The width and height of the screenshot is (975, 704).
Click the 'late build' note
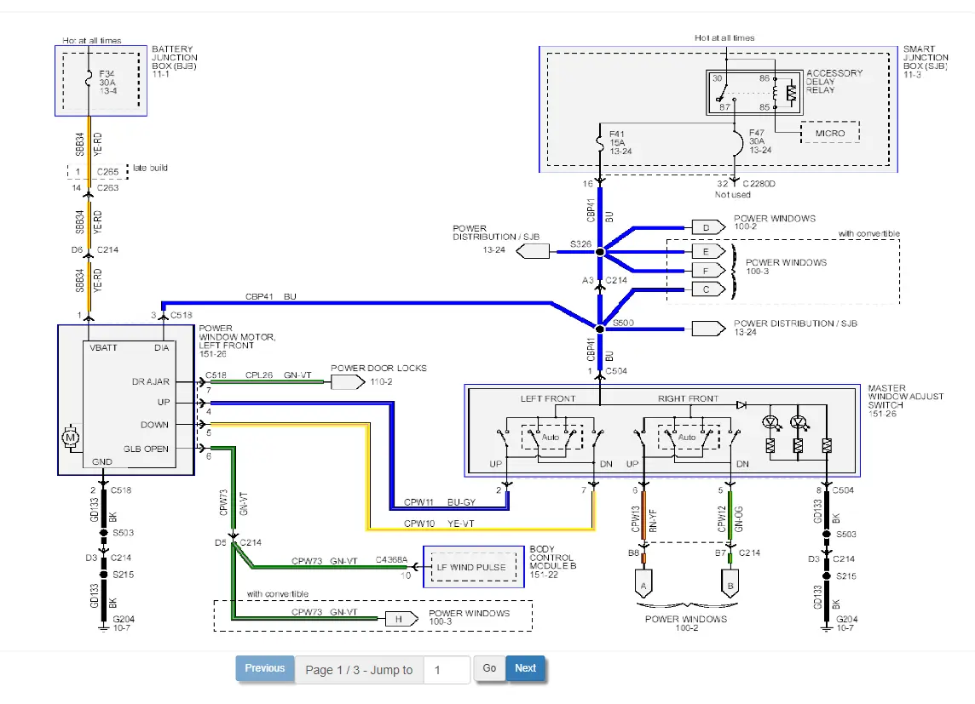pos(150,168)
